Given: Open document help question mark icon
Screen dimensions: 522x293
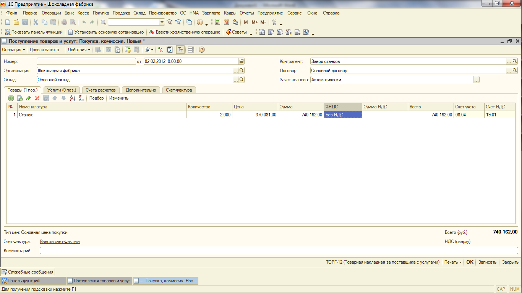Looking at the screenshot, I should (202, 50).
